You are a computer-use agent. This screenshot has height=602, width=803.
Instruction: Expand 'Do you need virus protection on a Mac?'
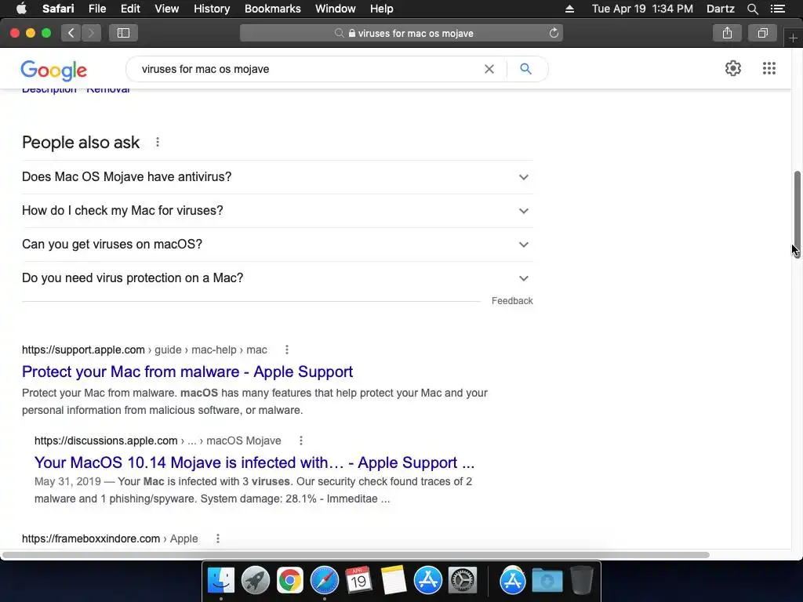click(x=277, y=278)
